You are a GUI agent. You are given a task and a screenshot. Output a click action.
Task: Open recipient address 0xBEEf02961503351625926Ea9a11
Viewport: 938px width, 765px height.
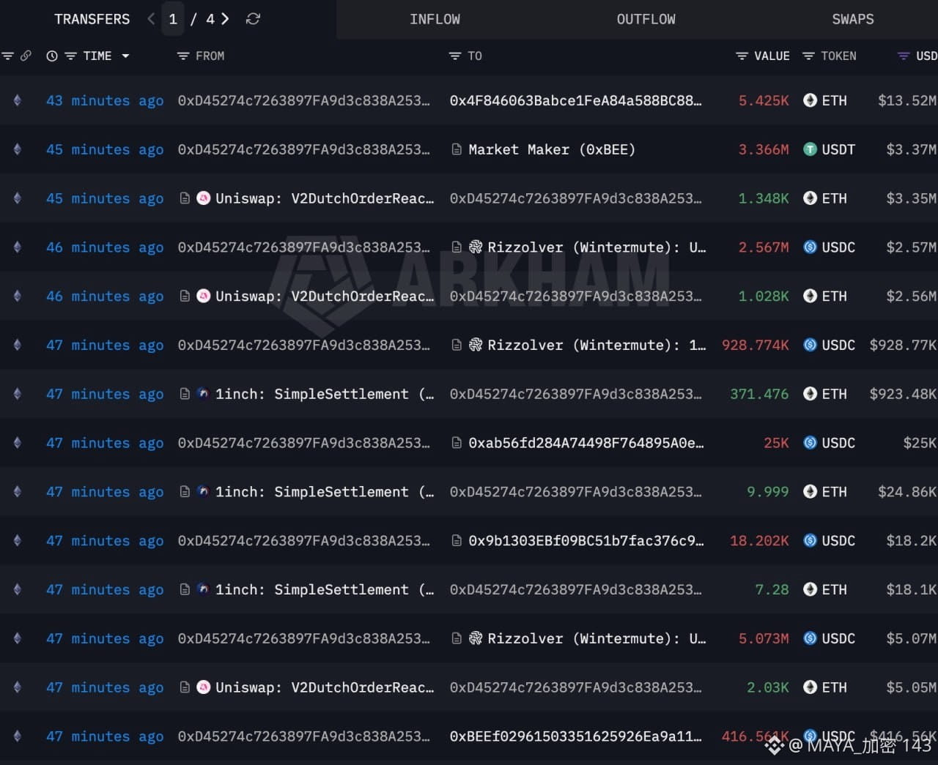575,736
